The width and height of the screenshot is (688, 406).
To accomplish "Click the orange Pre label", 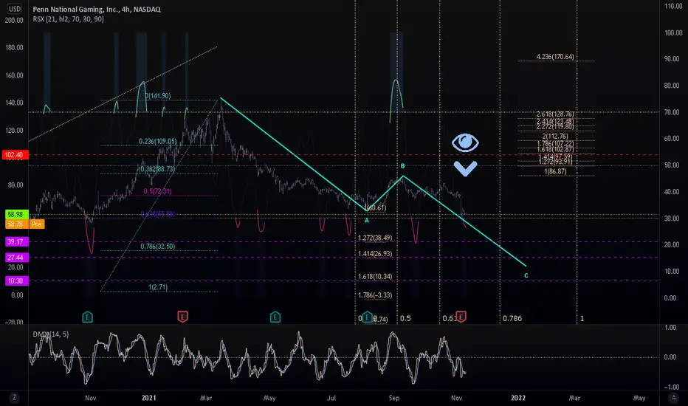I will pos(37,224).
